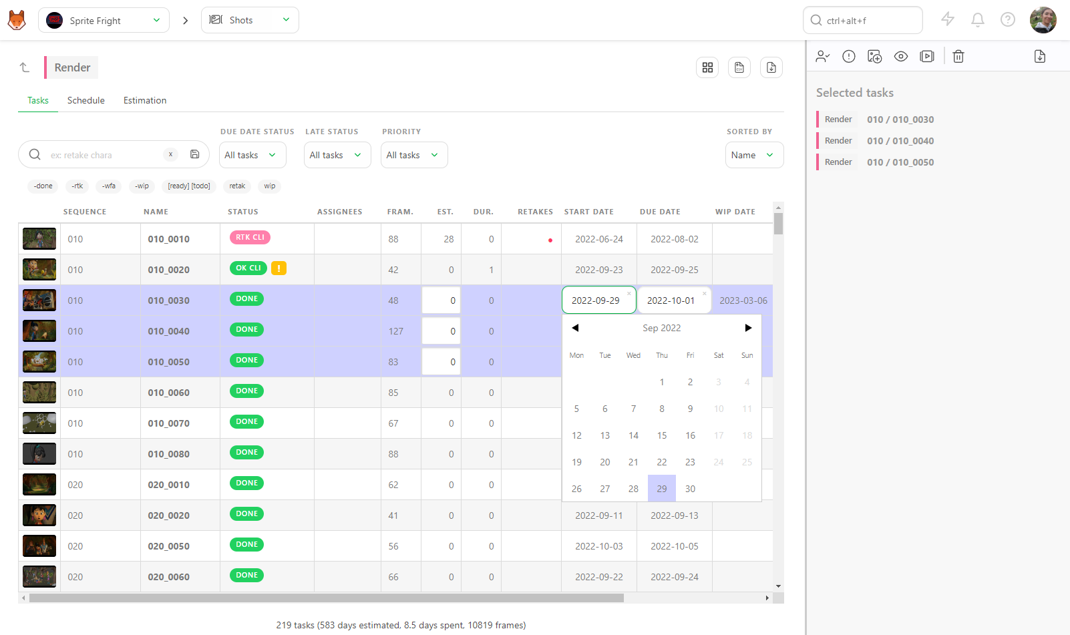Expand the Due Date Status dropdown
The width and height of the screenshot is (1070, 635).
pos(252,155)
